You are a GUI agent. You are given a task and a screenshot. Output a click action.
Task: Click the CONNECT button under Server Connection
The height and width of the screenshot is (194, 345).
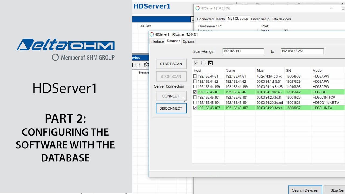[171, 96]
